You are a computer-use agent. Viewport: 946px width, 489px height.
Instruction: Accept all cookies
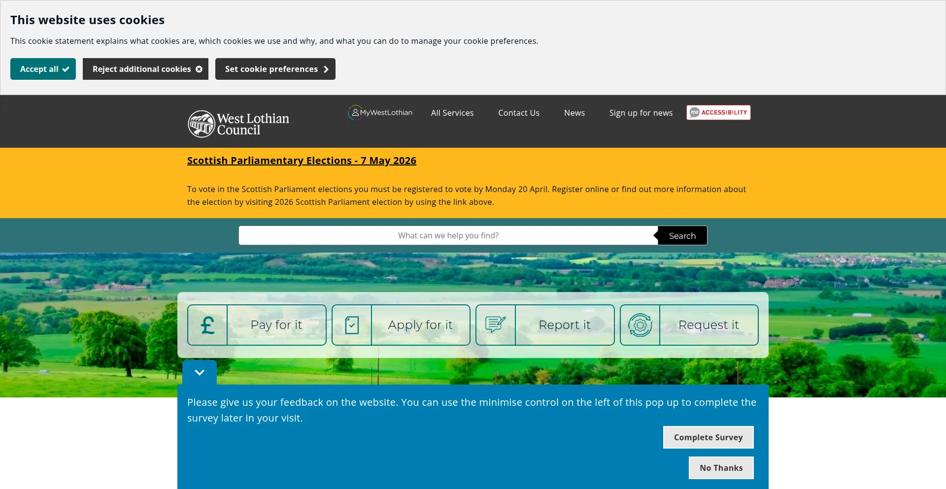click(x=43, y=69)
